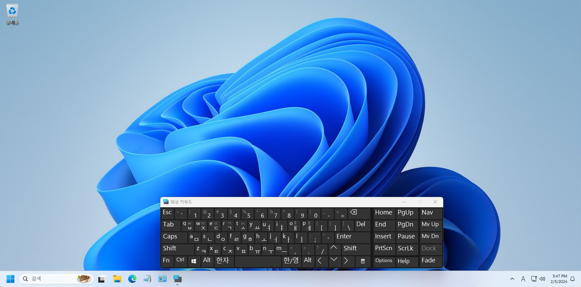Toggle the left Shift key
The image size is (581, 287).
[x=177, y=249]
